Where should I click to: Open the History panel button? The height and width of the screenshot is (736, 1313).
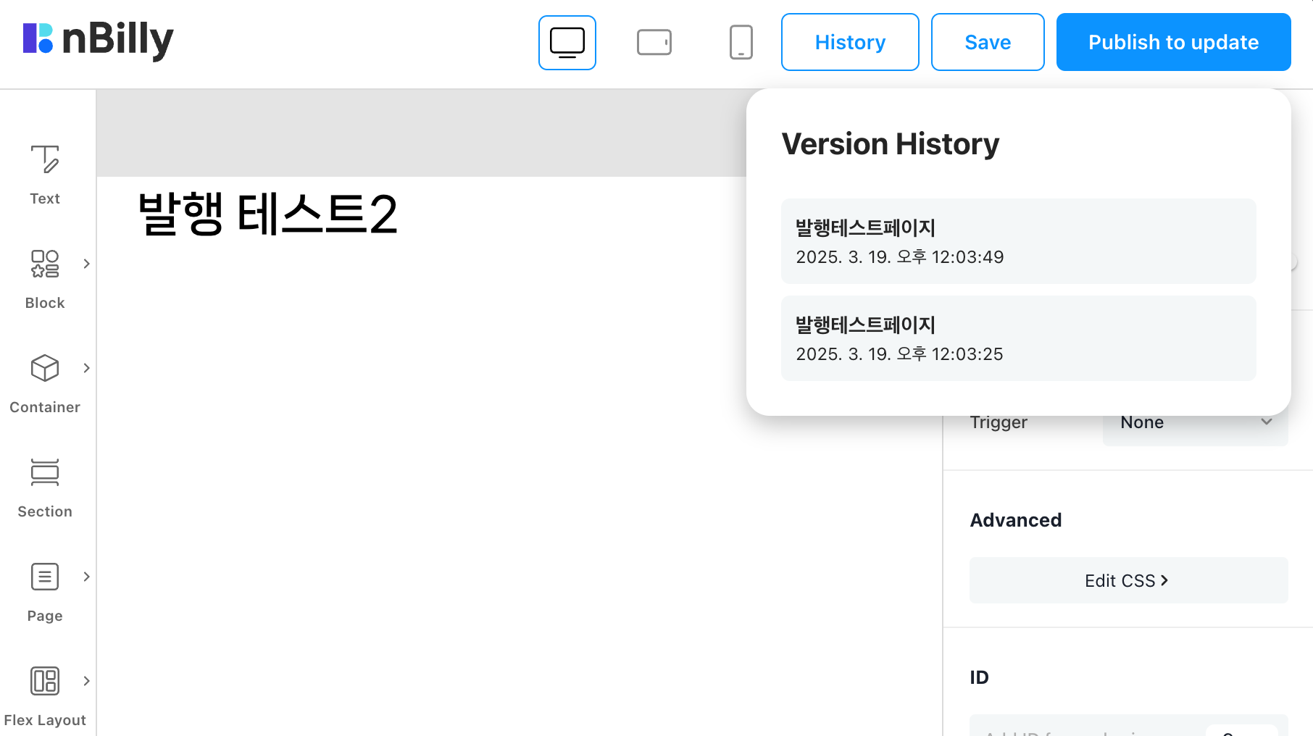coord(850,42)
